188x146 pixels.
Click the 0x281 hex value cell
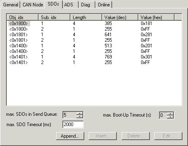pos(146,35)
